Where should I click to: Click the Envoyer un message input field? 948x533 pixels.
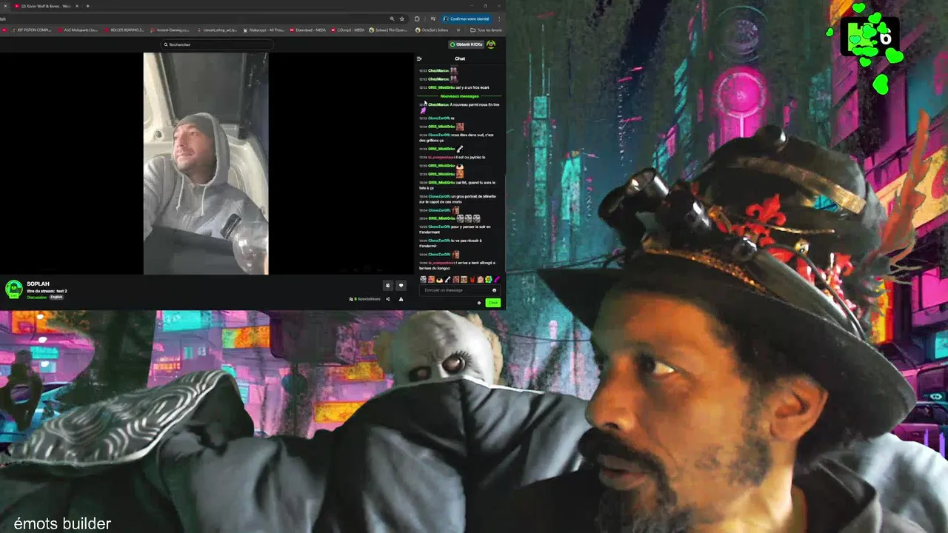pyautogui.click(x=459, y=290)
